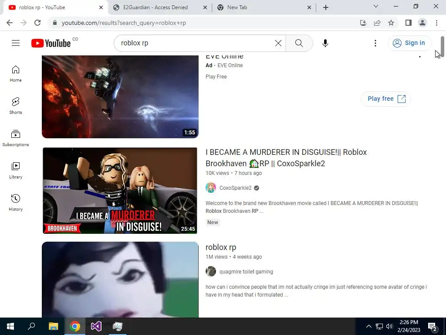The width and height of the screenshot is (446, 335).
Task: Open the Chrome profile avatar
Action: point(422,23)
